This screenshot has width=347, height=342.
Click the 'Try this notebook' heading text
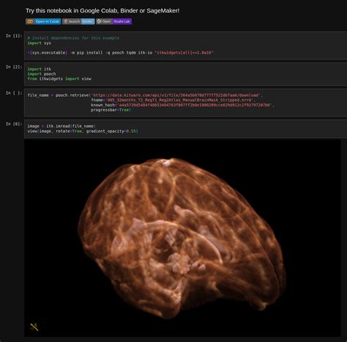[x=102, y=11]
